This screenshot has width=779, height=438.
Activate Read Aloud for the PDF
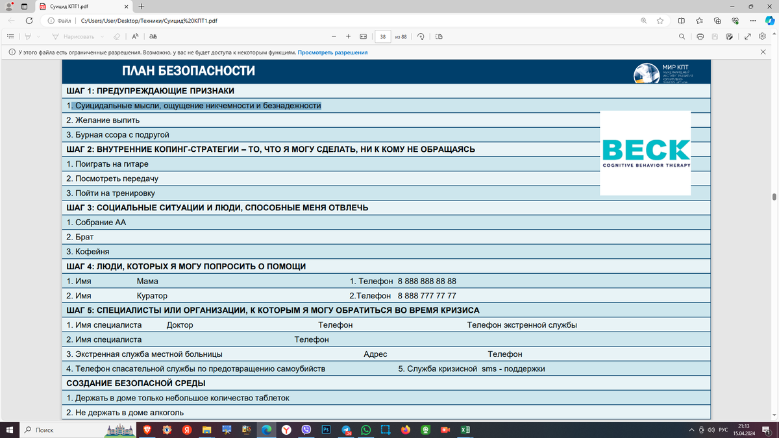click(134, 36)
